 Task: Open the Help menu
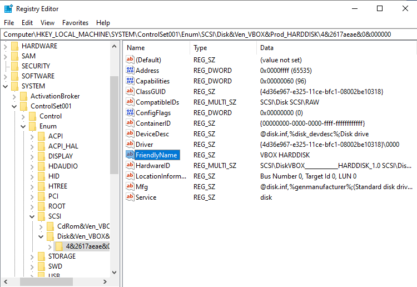point(103,23)
